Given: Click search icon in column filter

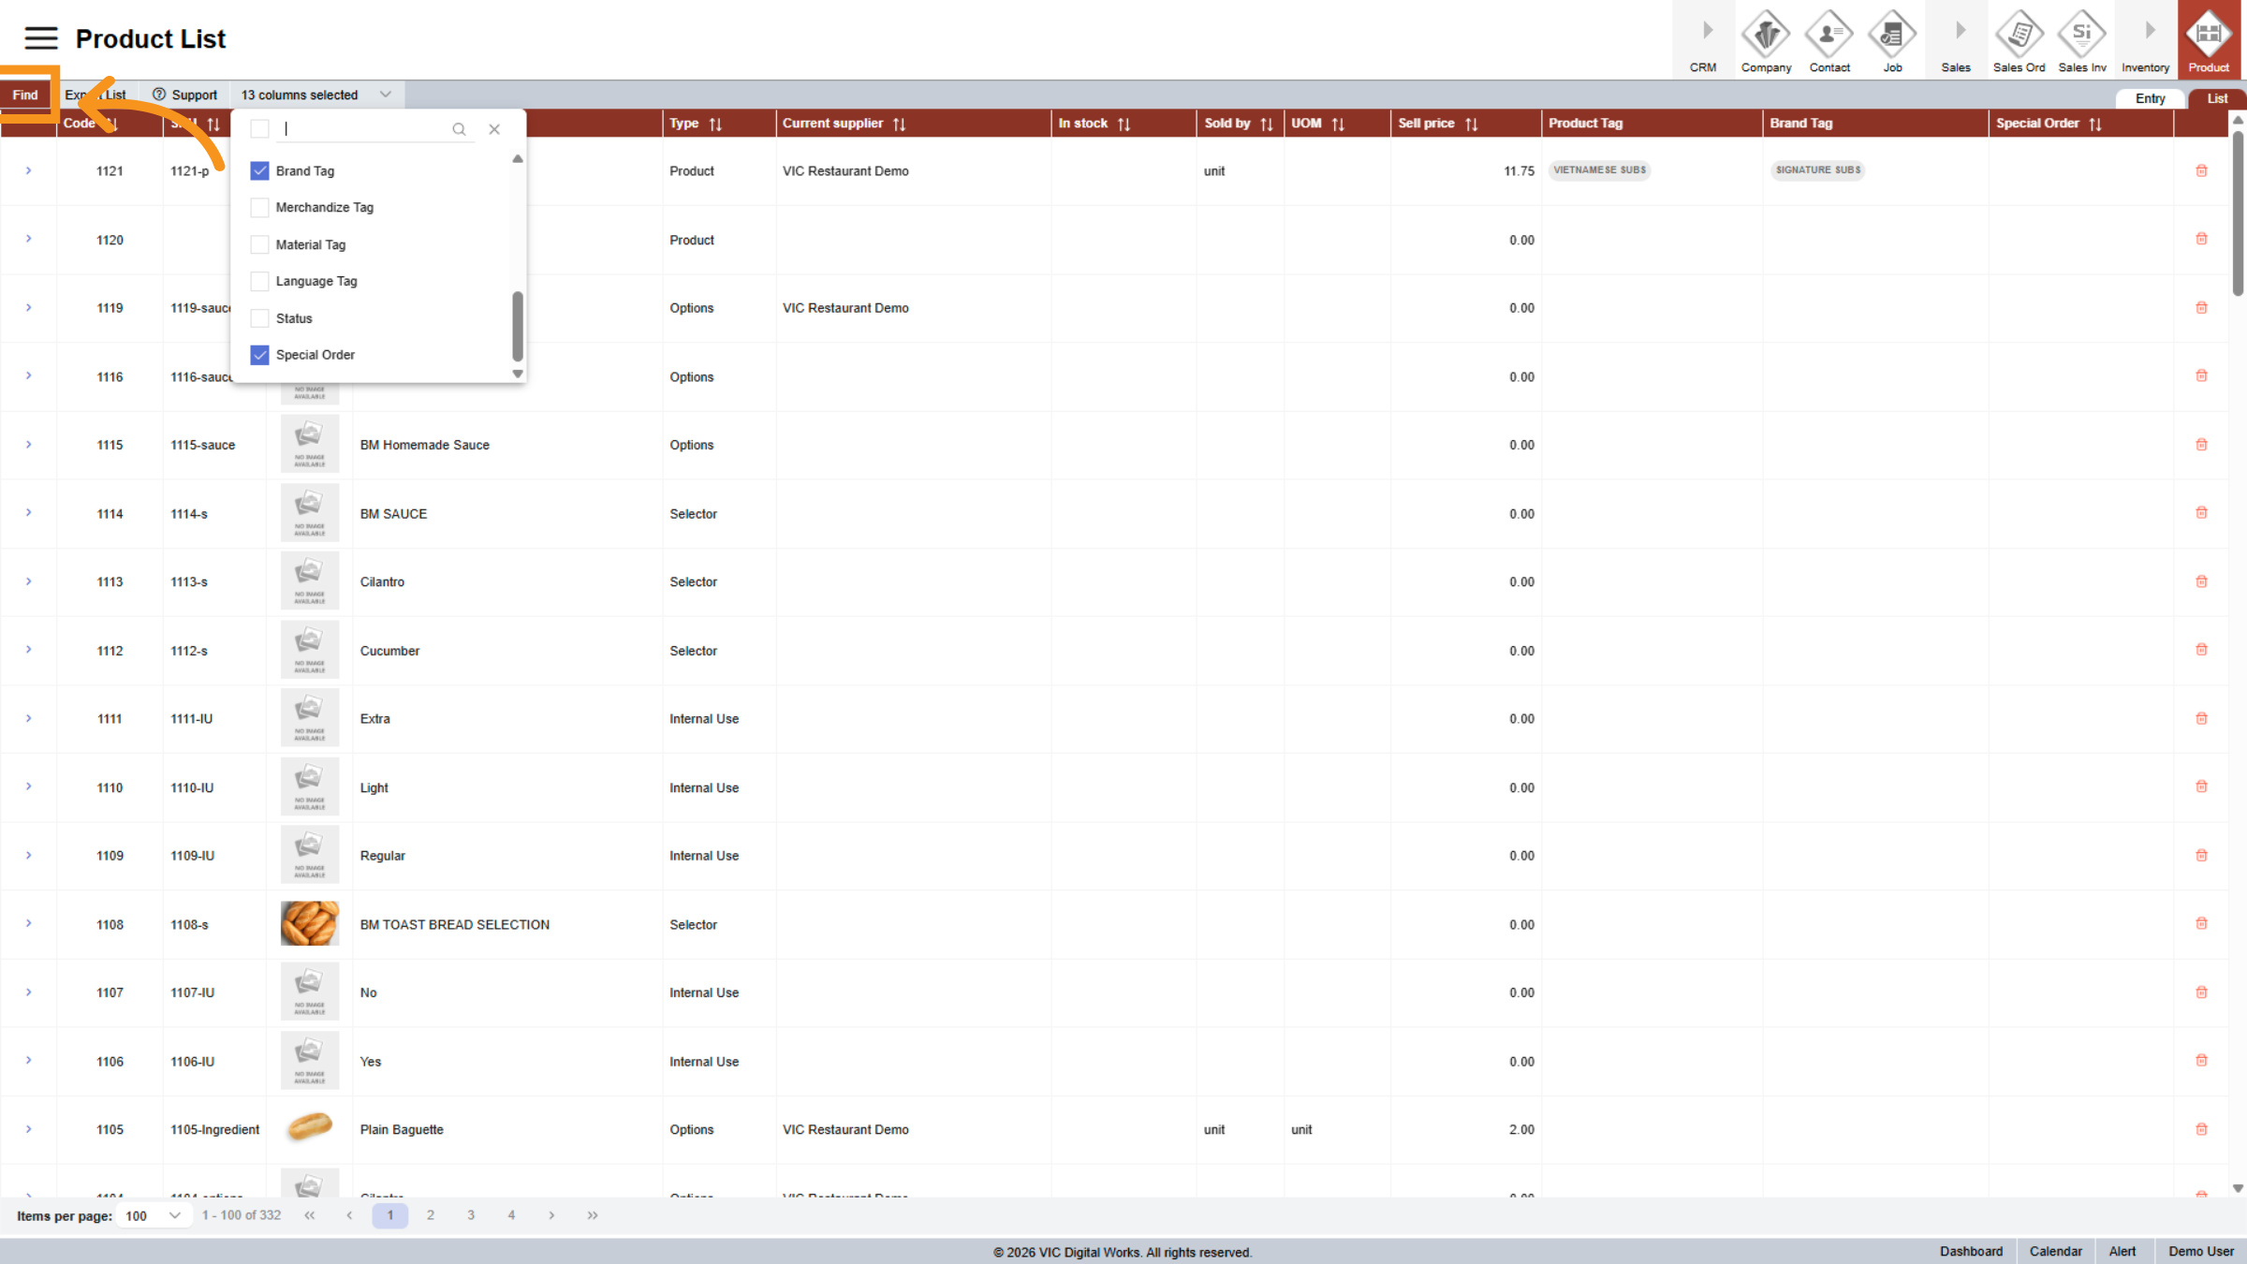Looking at the screenshot, I should [x=459, y=129].
